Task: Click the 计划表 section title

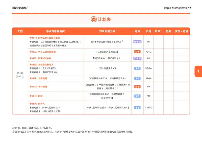Action: click(104, 19)
